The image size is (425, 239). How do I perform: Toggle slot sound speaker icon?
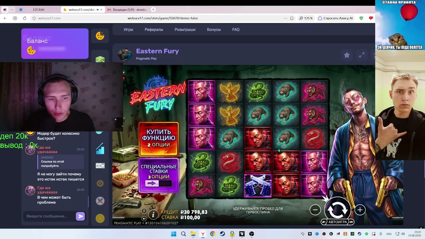pos(144,218)
